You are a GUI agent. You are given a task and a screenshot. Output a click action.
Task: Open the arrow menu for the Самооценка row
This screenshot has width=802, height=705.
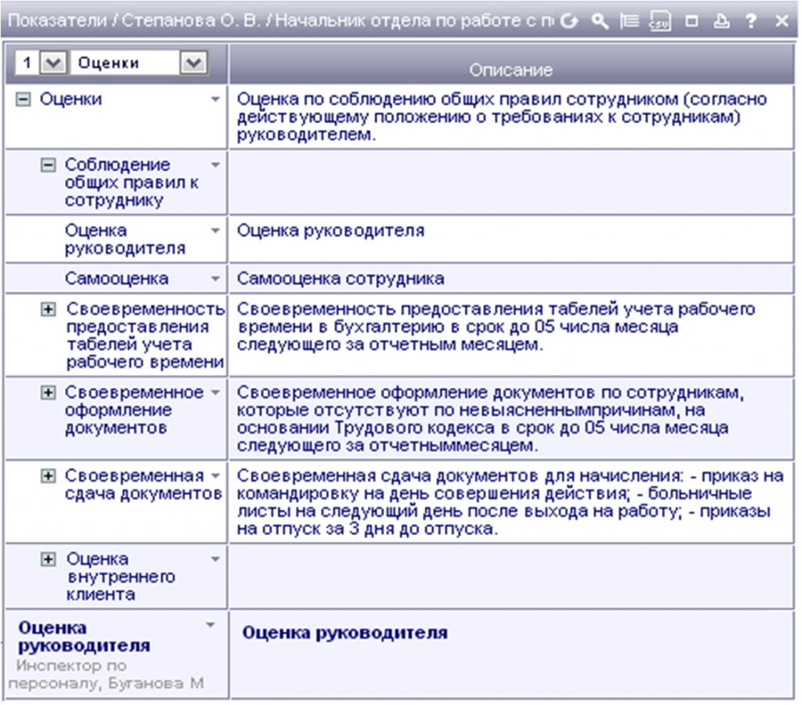point(215,279)
